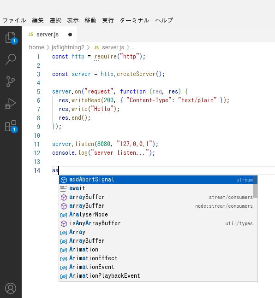This screenshot has width=275, height=298.
Task: Expand the jsflightning2 breadcrumb folder
Action: [68, 47]
